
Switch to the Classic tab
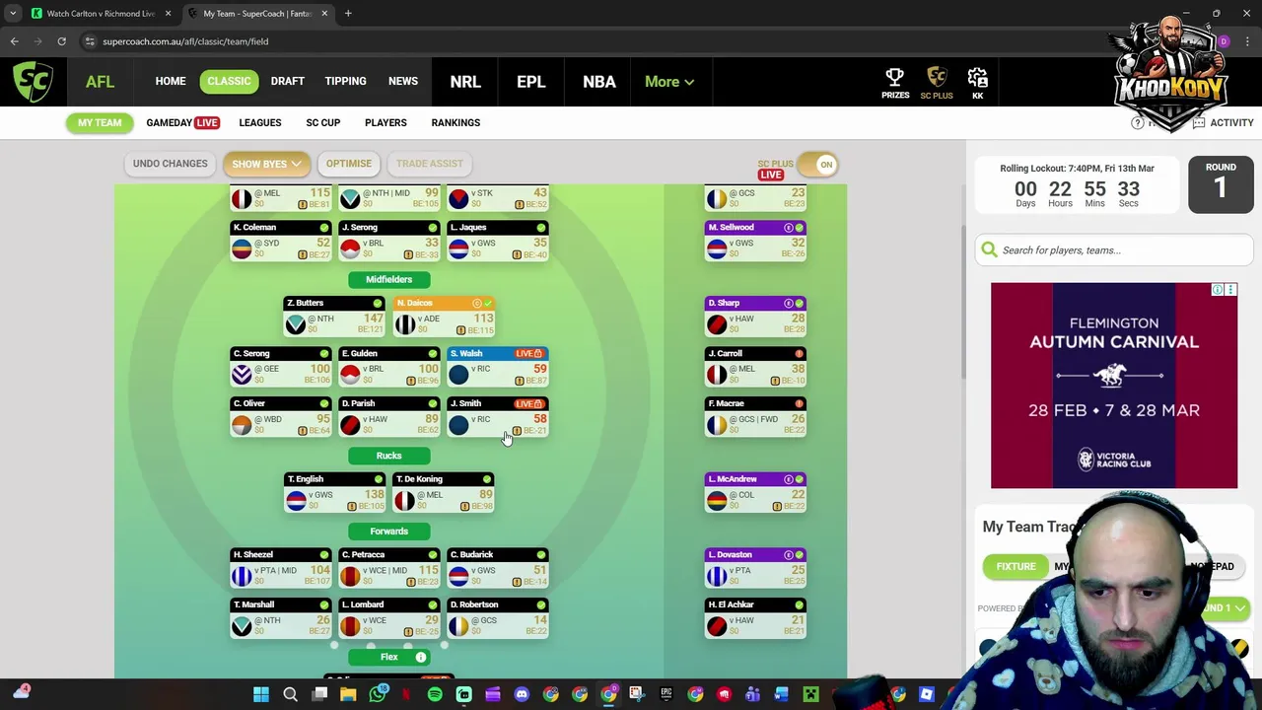(x=229, y=81)
